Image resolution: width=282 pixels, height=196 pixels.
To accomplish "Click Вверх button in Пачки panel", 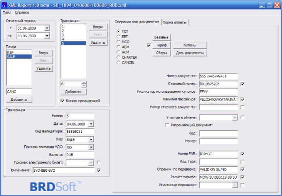I will tap(44, 53).
